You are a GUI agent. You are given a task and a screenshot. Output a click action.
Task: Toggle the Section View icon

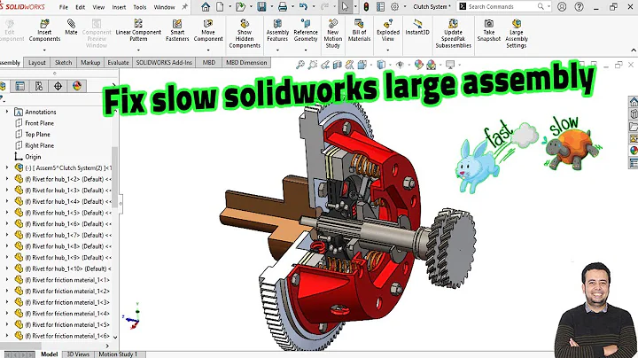tap(338, 65)
